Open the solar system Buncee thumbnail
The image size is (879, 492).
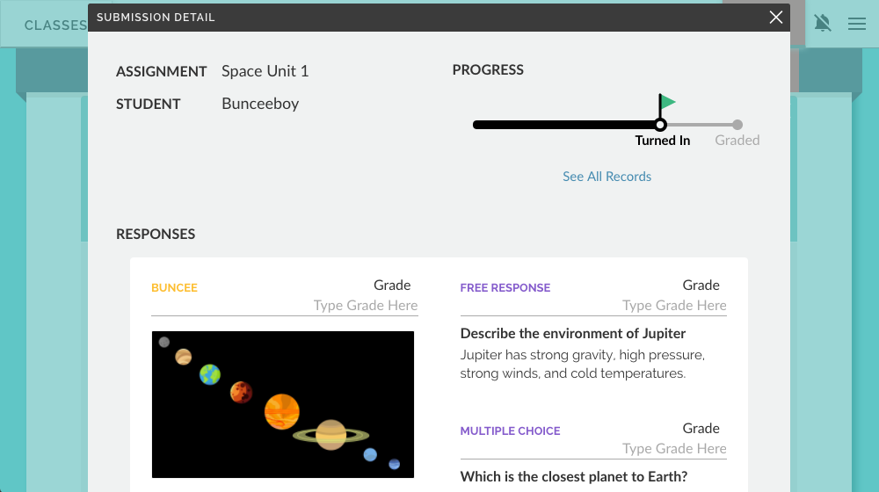(x=282, y=404)
